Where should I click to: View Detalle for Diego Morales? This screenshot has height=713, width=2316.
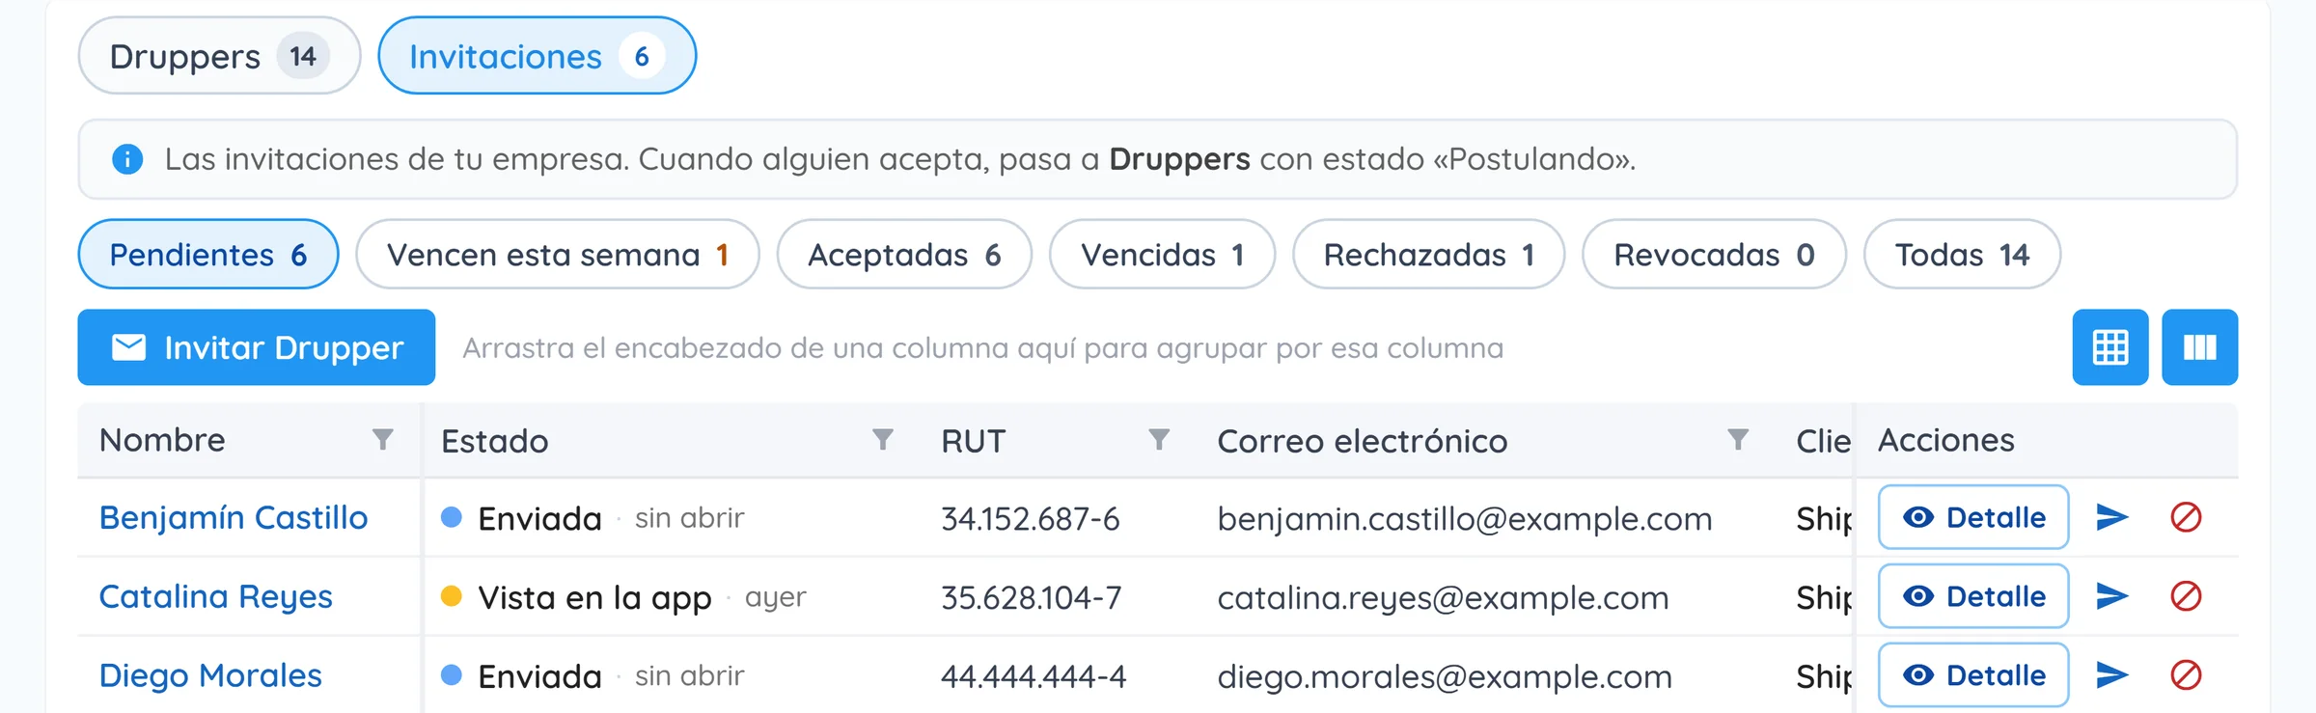[x=1973, y=675]
